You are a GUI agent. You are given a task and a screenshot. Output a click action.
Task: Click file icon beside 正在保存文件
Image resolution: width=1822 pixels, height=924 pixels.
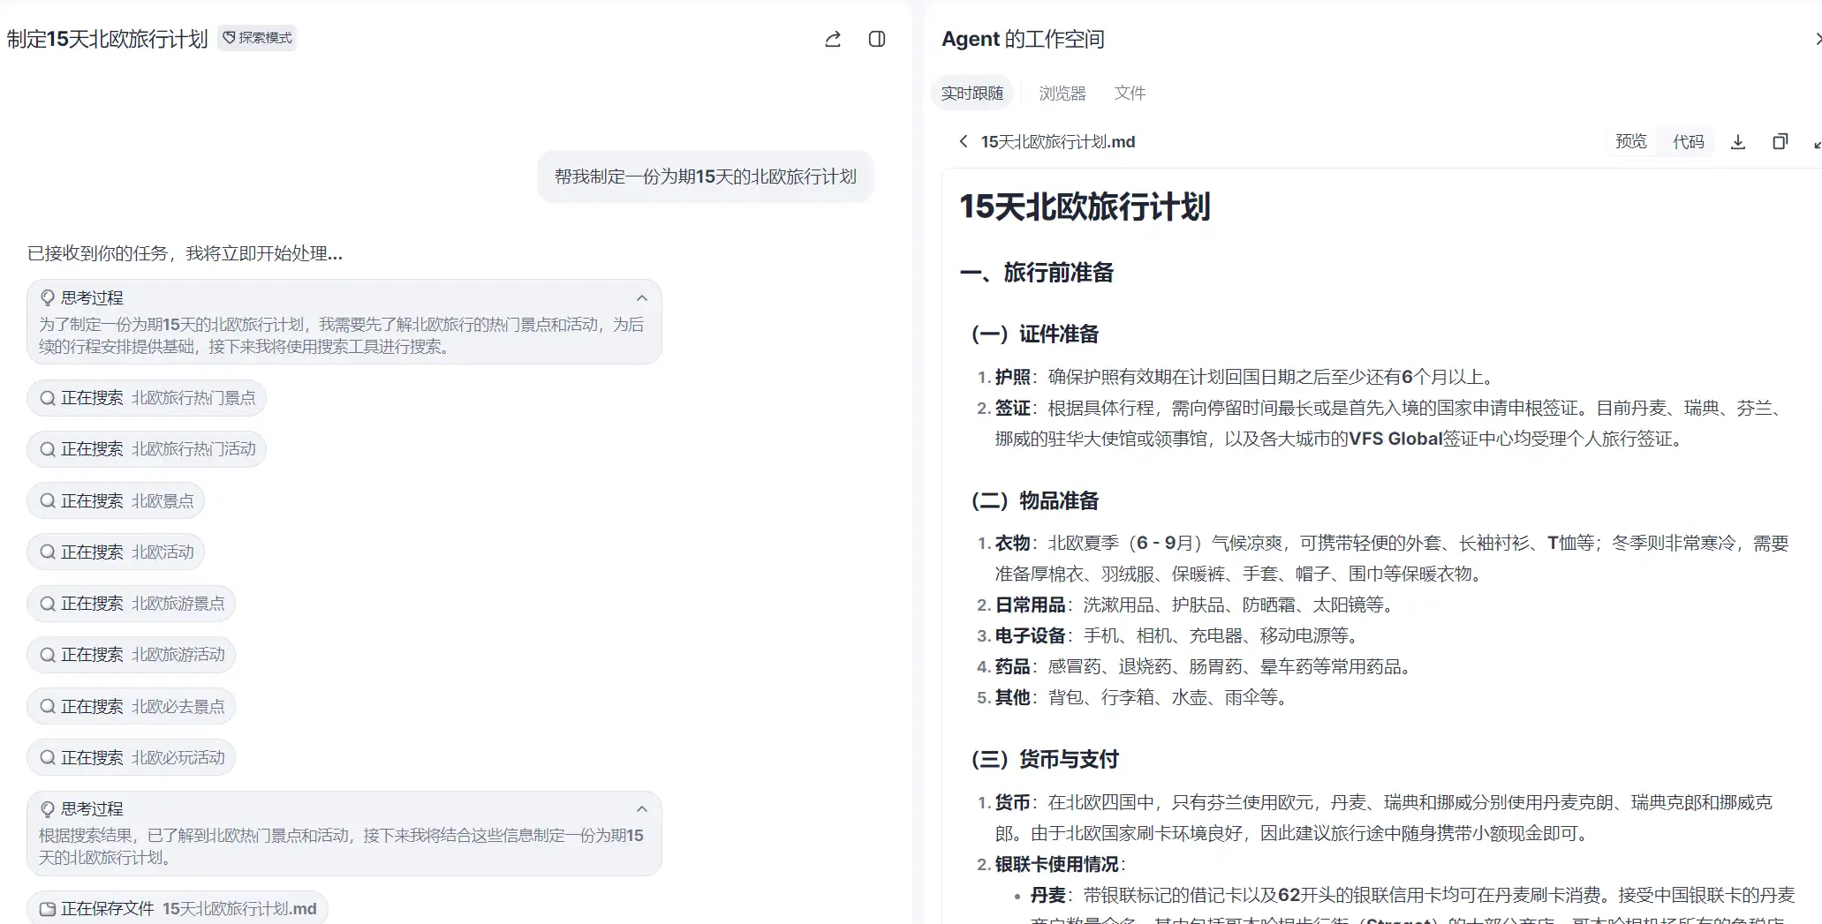[x=48, y=909]
